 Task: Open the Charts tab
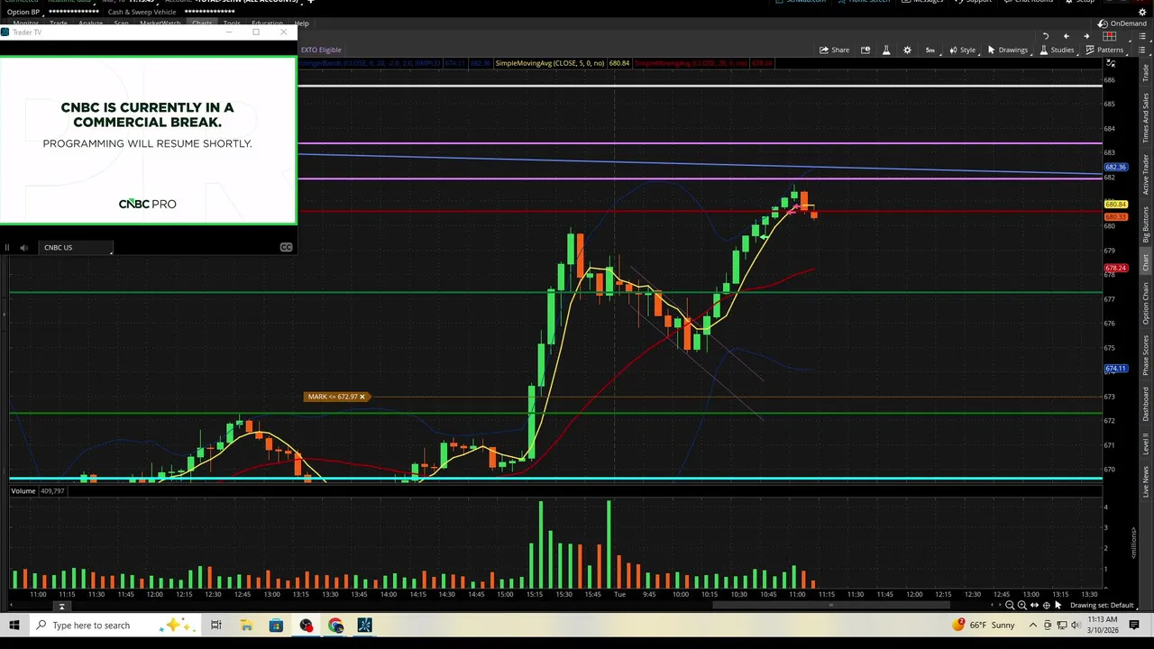click(x=202, y=23)
